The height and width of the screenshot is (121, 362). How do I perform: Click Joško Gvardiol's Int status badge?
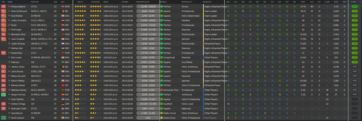tap(3, 20)
